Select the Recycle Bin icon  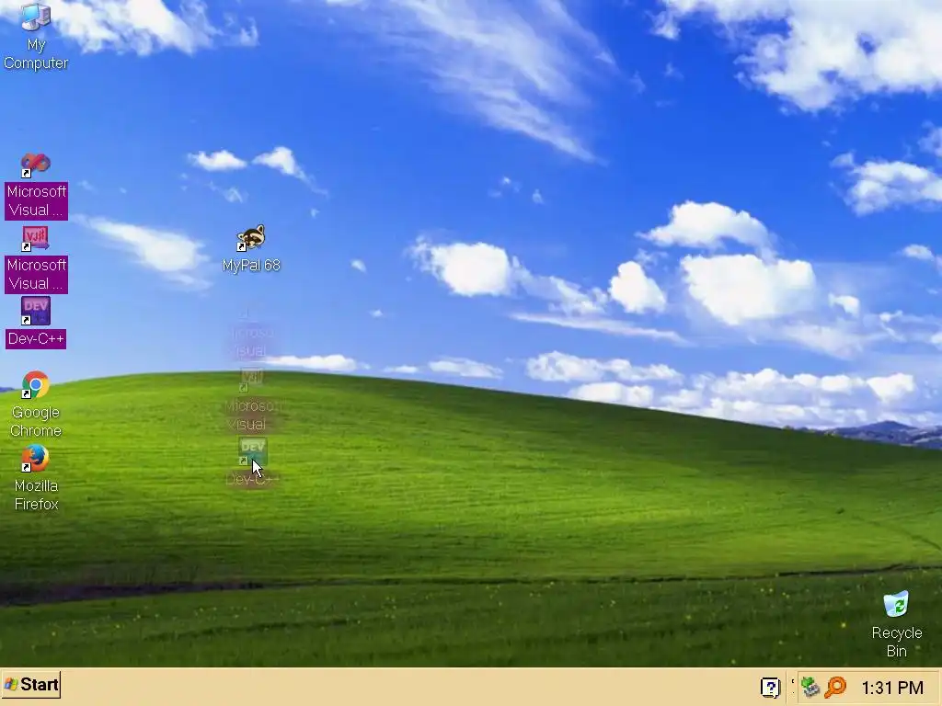pos(896,624)
